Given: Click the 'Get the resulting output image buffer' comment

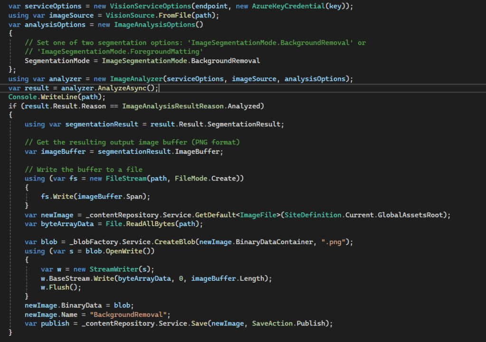Looking at the screenshot, I should point(132,142).
